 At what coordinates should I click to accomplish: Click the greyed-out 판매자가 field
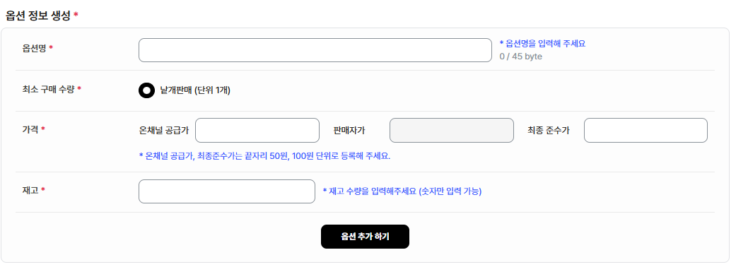[452, 131]
